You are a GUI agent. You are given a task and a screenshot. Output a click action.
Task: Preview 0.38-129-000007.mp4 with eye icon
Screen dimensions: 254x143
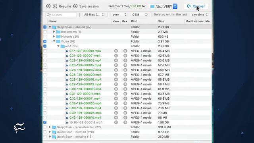[116, 108]
